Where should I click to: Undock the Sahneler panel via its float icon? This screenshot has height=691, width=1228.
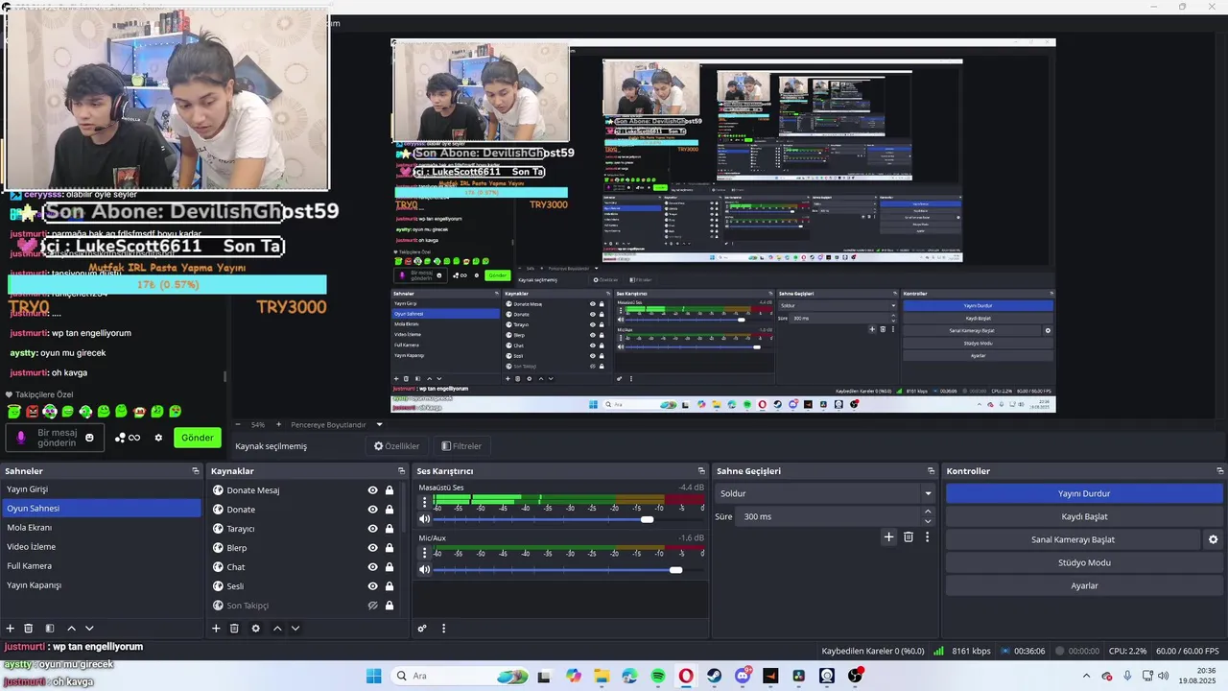click(196, 471)
